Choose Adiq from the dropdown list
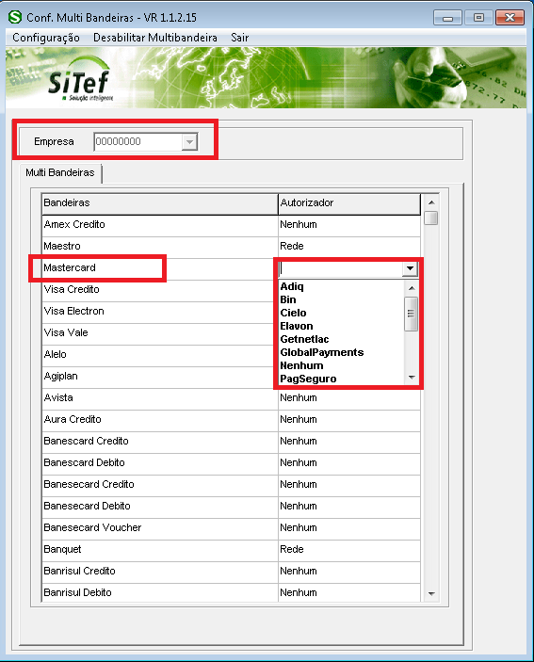The image size is (534, 662). (x=292, y=286)
